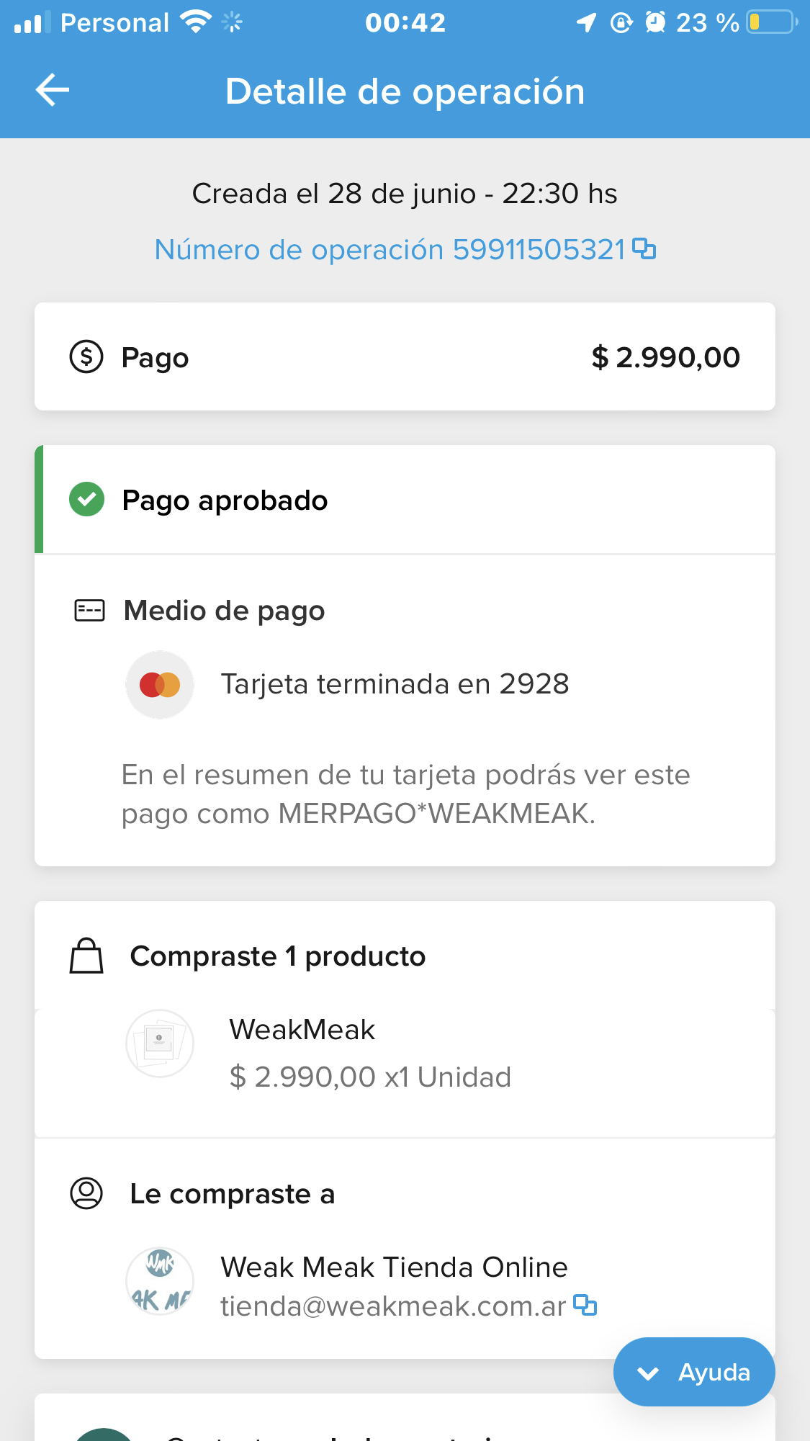Tap the Wi-Fi icon in status bar
This screenshot has width=810, height=1441.
click(x=195, y=22)
